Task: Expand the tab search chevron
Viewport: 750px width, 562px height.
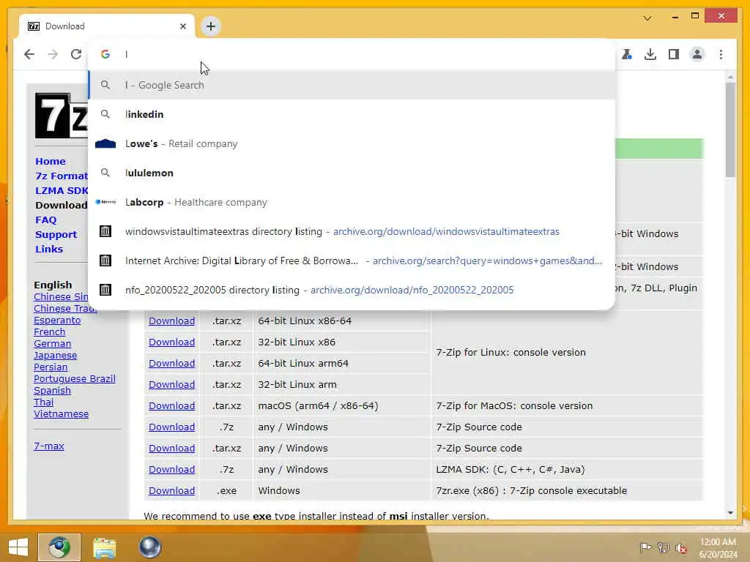Action: tap(647, 18)
